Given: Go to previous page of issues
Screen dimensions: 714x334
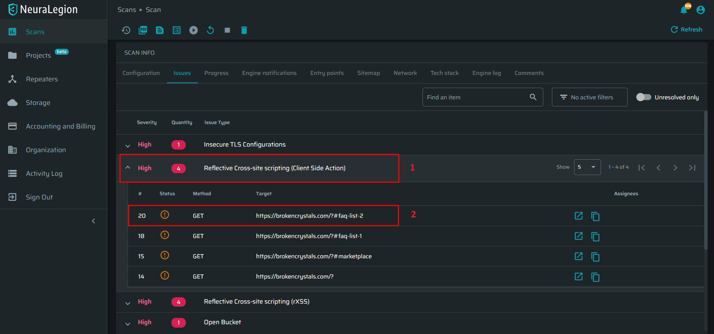Looking at the screenshot, I should coord(658,168).
